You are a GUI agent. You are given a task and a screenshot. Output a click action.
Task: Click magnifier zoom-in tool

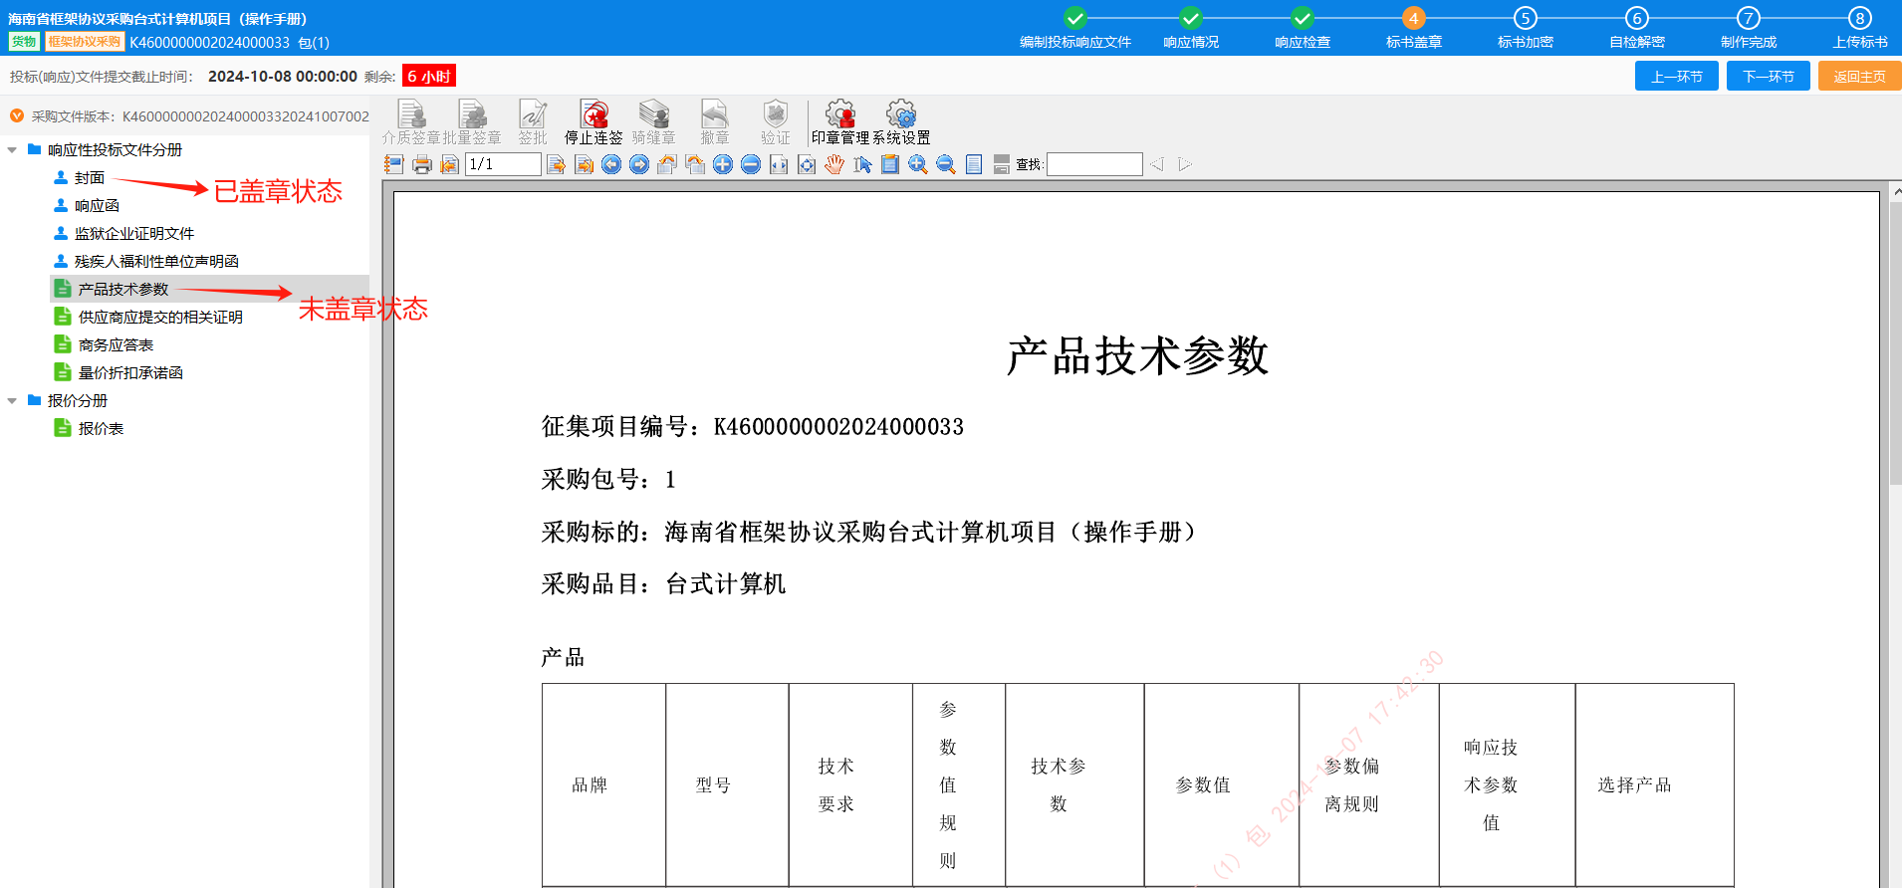pyautogui.click(x=918, y=164)
